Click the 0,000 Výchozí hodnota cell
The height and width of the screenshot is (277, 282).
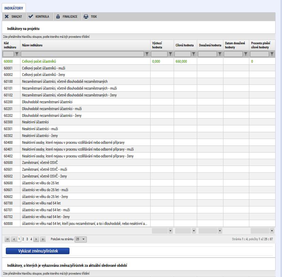[162, 61]
